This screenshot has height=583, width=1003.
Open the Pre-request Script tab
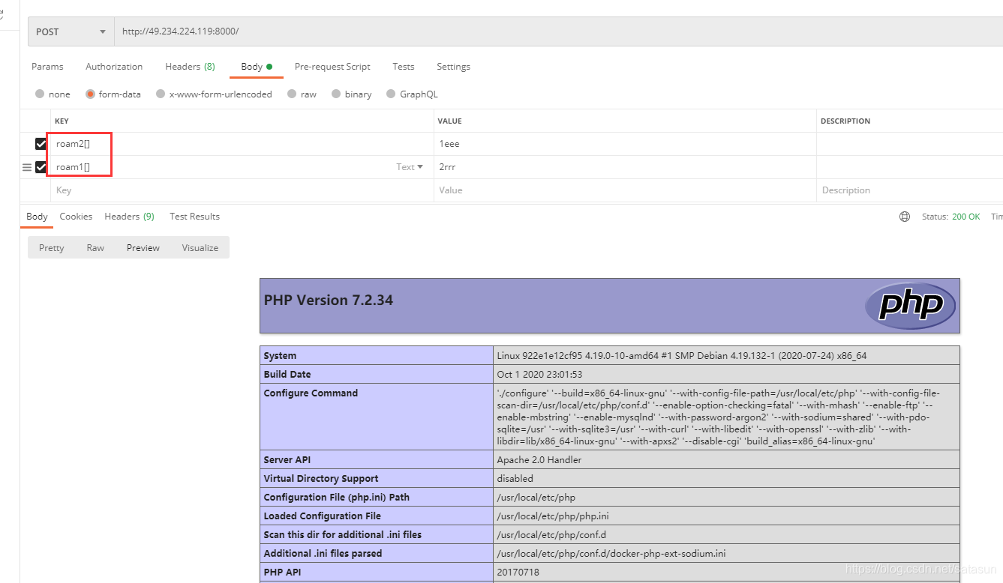pos(332,67)
